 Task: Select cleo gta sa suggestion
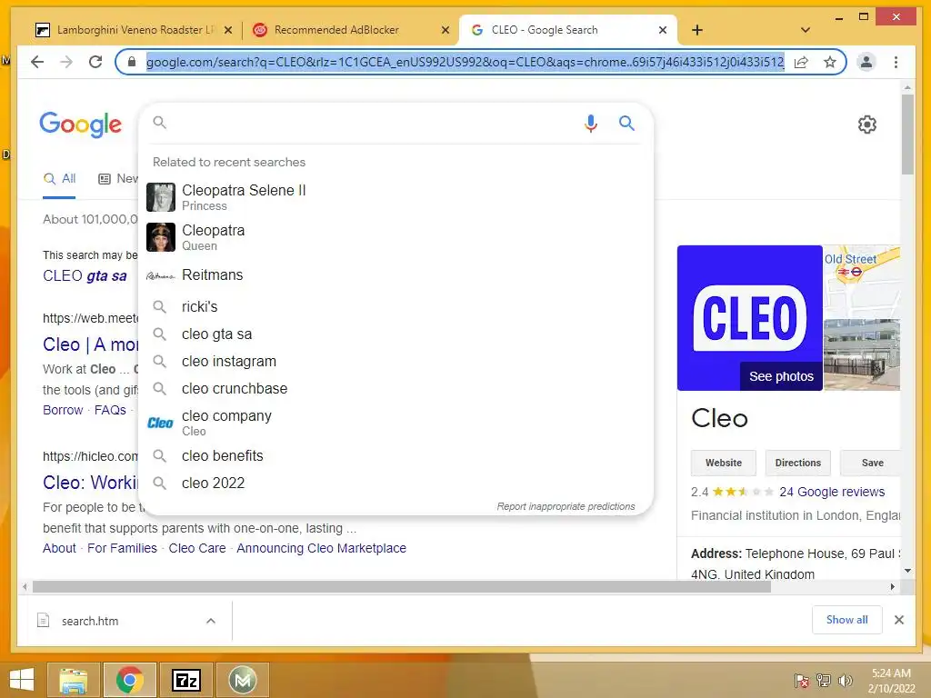click(x=396, y=334)
